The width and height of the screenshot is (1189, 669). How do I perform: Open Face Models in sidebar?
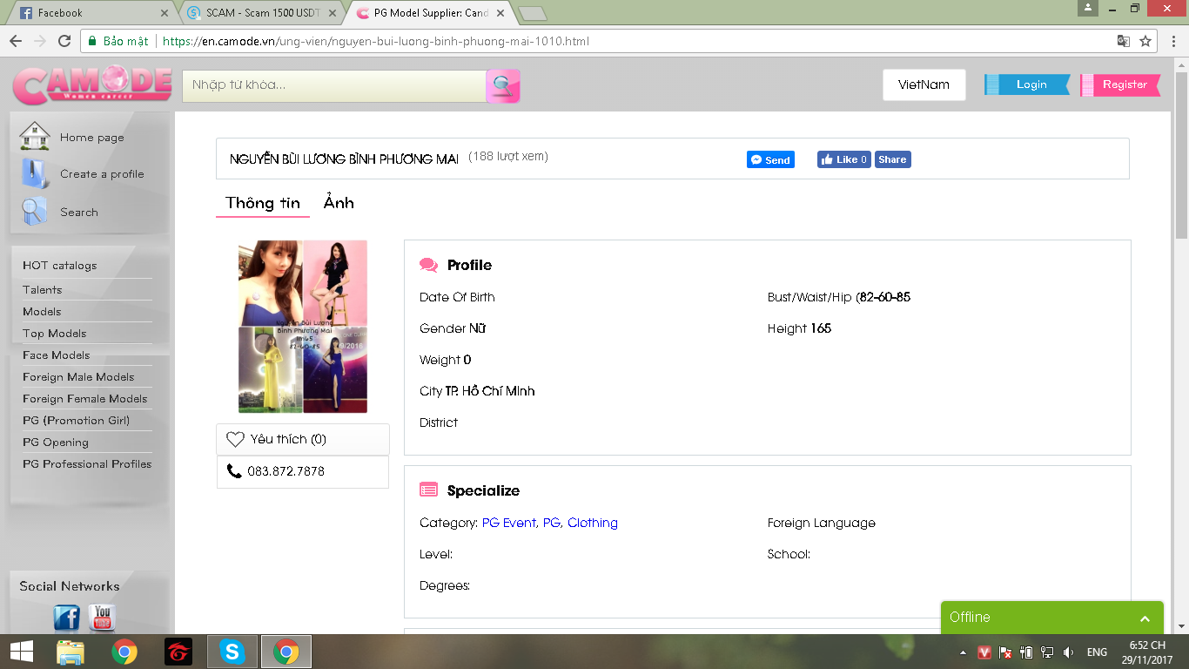(x=57, y=355)
